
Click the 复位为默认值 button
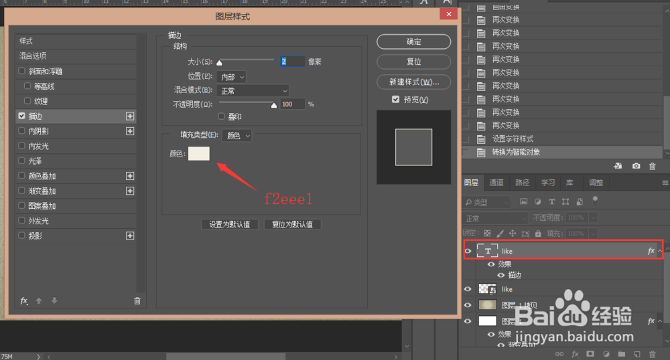pos(293,224)
